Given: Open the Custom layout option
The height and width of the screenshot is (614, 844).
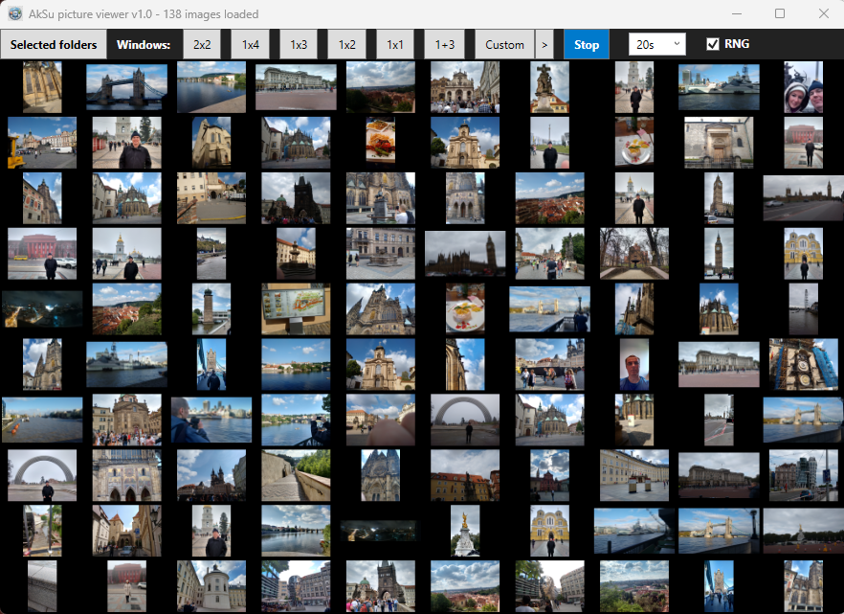Looking at the screenshot, I should point(504,44).
